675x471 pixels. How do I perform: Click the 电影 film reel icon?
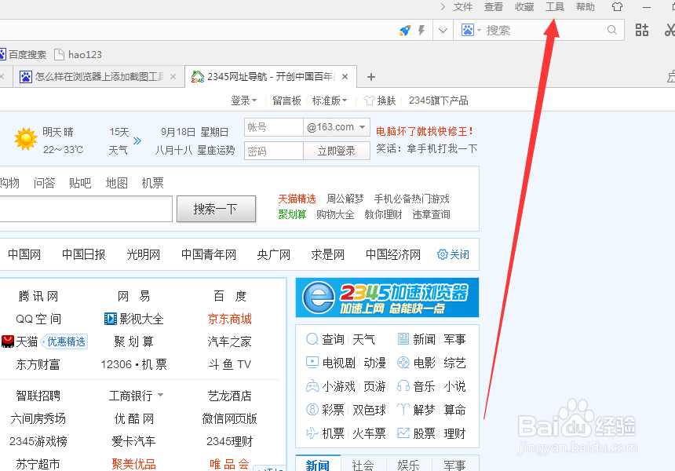point(403,363)
